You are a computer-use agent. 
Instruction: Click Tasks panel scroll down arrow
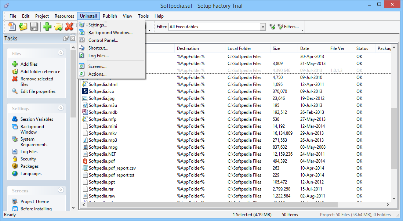coord(73,208)
